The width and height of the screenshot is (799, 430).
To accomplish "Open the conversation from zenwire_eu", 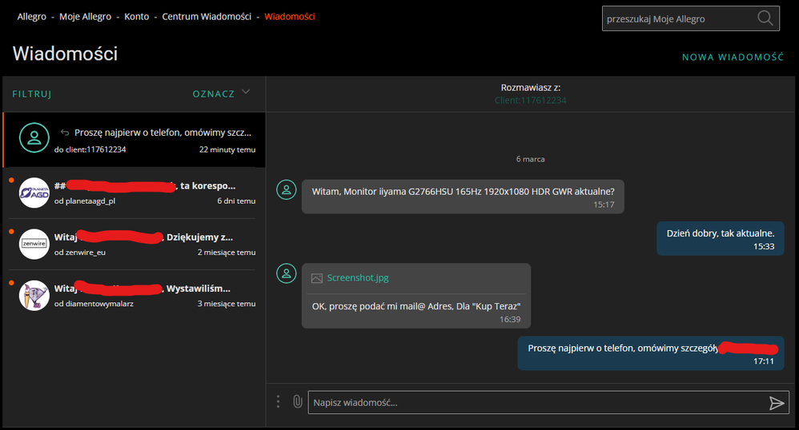I will point(132,245).
